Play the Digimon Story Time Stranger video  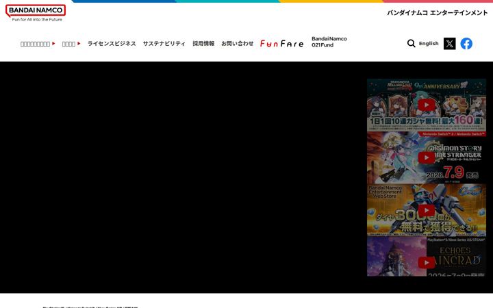tap(427, 157)
